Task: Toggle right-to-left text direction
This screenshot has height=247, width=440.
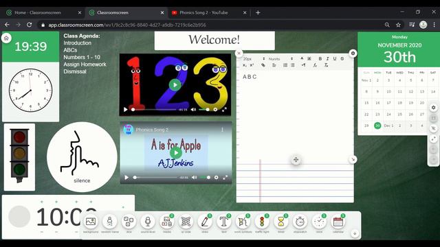Action: (x=304, y=65)
